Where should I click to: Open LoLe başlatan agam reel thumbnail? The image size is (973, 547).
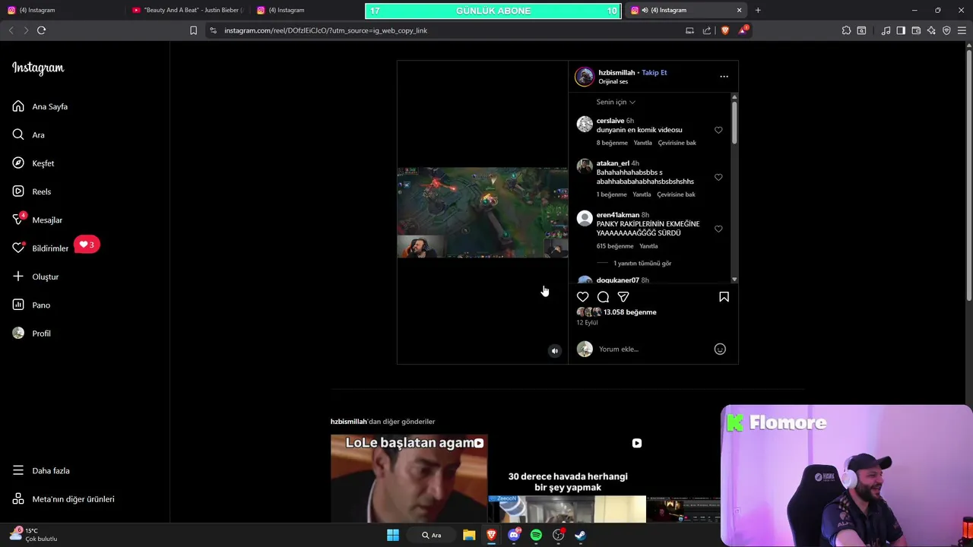(x=409, y=479)
